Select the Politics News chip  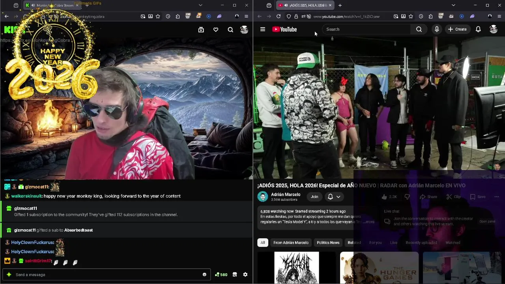328,243
